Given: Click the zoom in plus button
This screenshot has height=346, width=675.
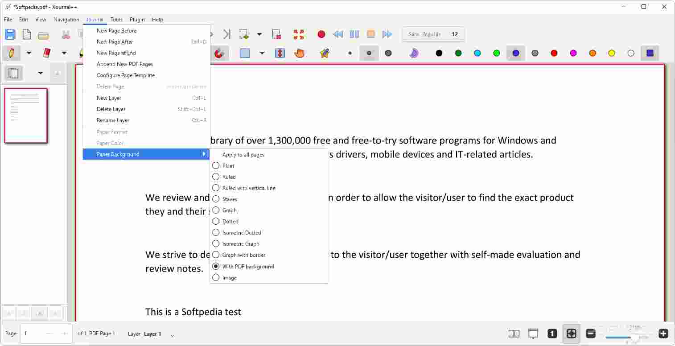Looking at the screenshot, I should click(x=663, y=334).
